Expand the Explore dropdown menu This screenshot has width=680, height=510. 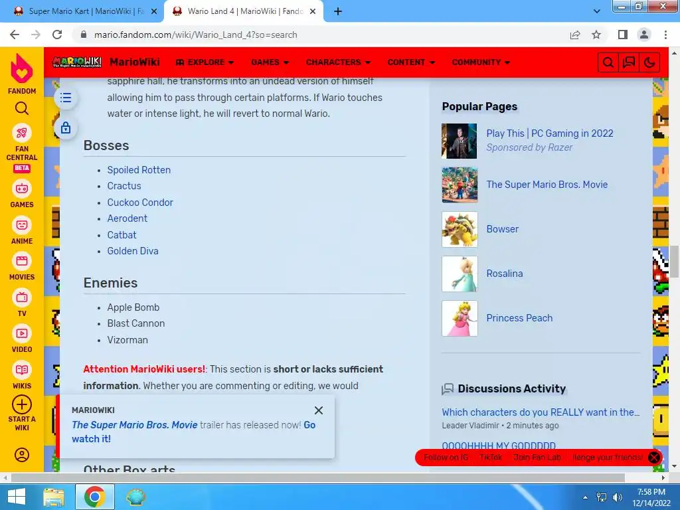[205, 62]
